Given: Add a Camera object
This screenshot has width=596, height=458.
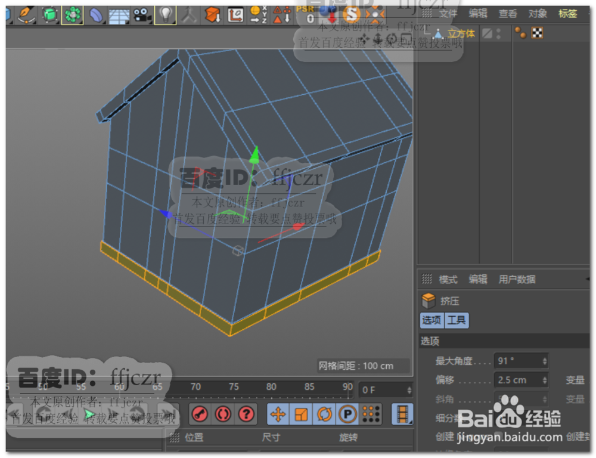Looking at the screenshot, I should 142,16.
